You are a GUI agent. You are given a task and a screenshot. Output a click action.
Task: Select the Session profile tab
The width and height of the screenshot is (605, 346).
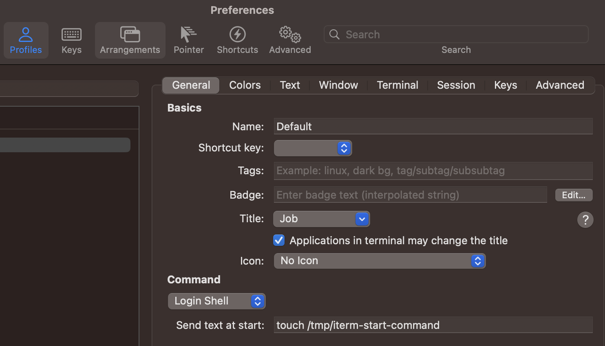point(456,85)
